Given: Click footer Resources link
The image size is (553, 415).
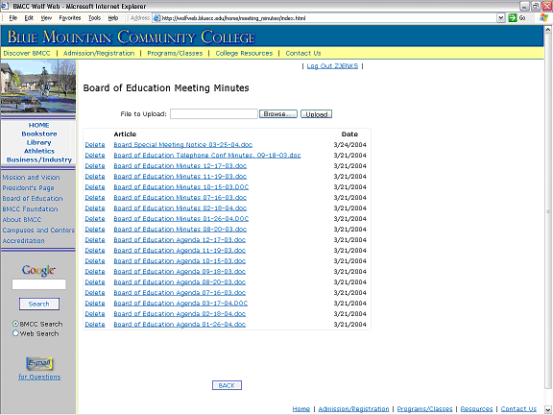Looking at the screenshot, I should (x=476, y=408).
